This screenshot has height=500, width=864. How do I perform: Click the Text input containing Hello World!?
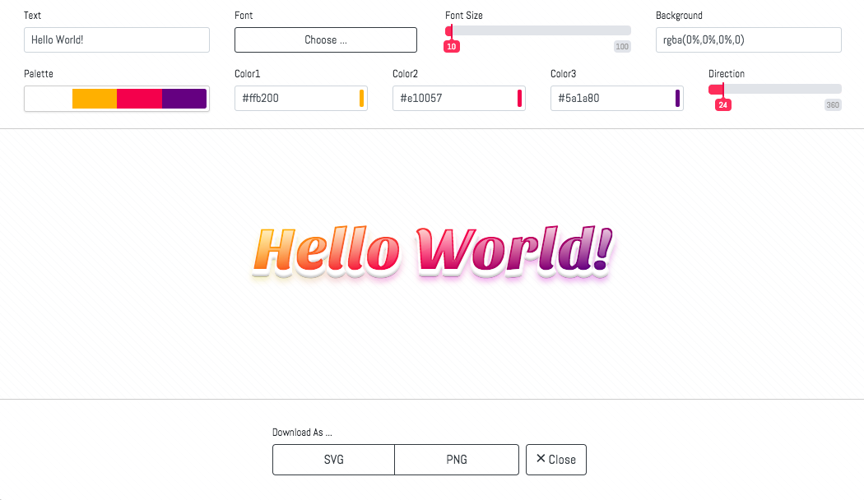click(116, 39)
